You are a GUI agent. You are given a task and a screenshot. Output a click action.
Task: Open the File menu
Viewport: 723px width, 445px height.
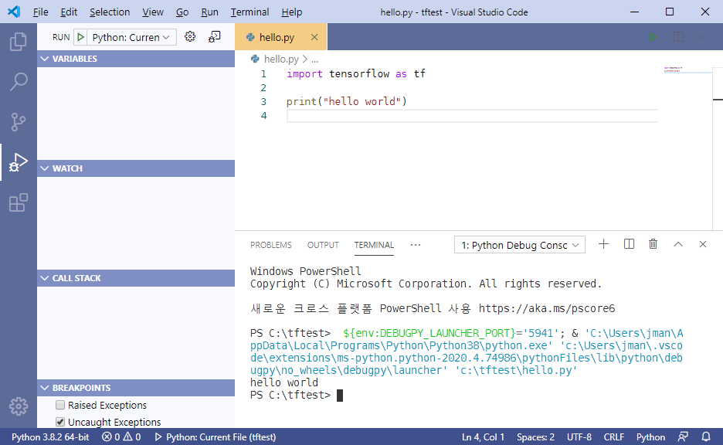tap(41, 12)
